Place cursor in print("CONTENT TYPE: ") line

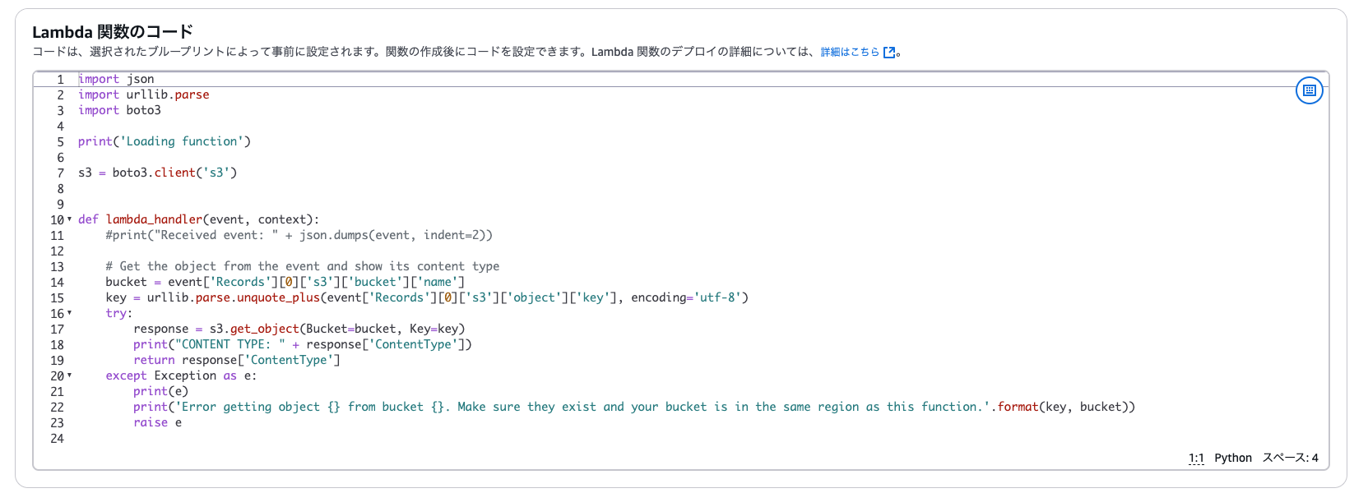click(x=303, y=344)
